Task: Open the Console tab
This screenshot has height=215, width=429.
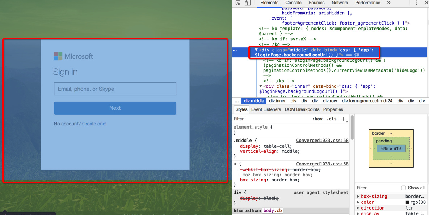Action: (x=293, y=3)
